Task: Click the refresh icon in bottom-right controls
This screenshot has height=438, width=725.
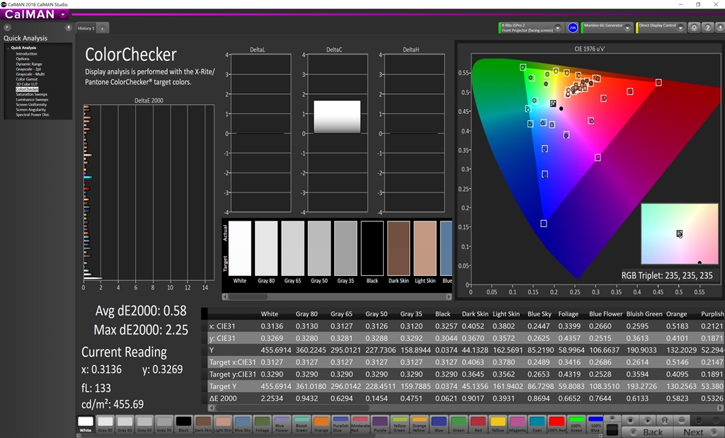Action: click(x=699, y=420)
